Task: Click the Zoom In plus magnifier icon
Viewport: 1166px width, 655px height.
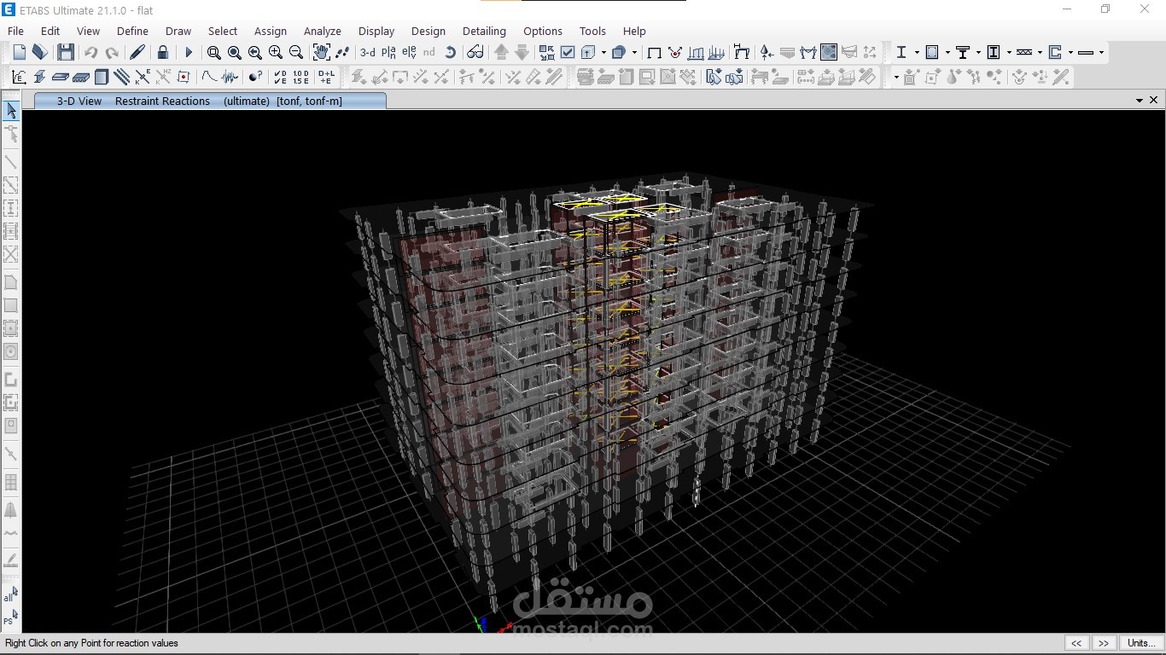Action: [275, 53]
